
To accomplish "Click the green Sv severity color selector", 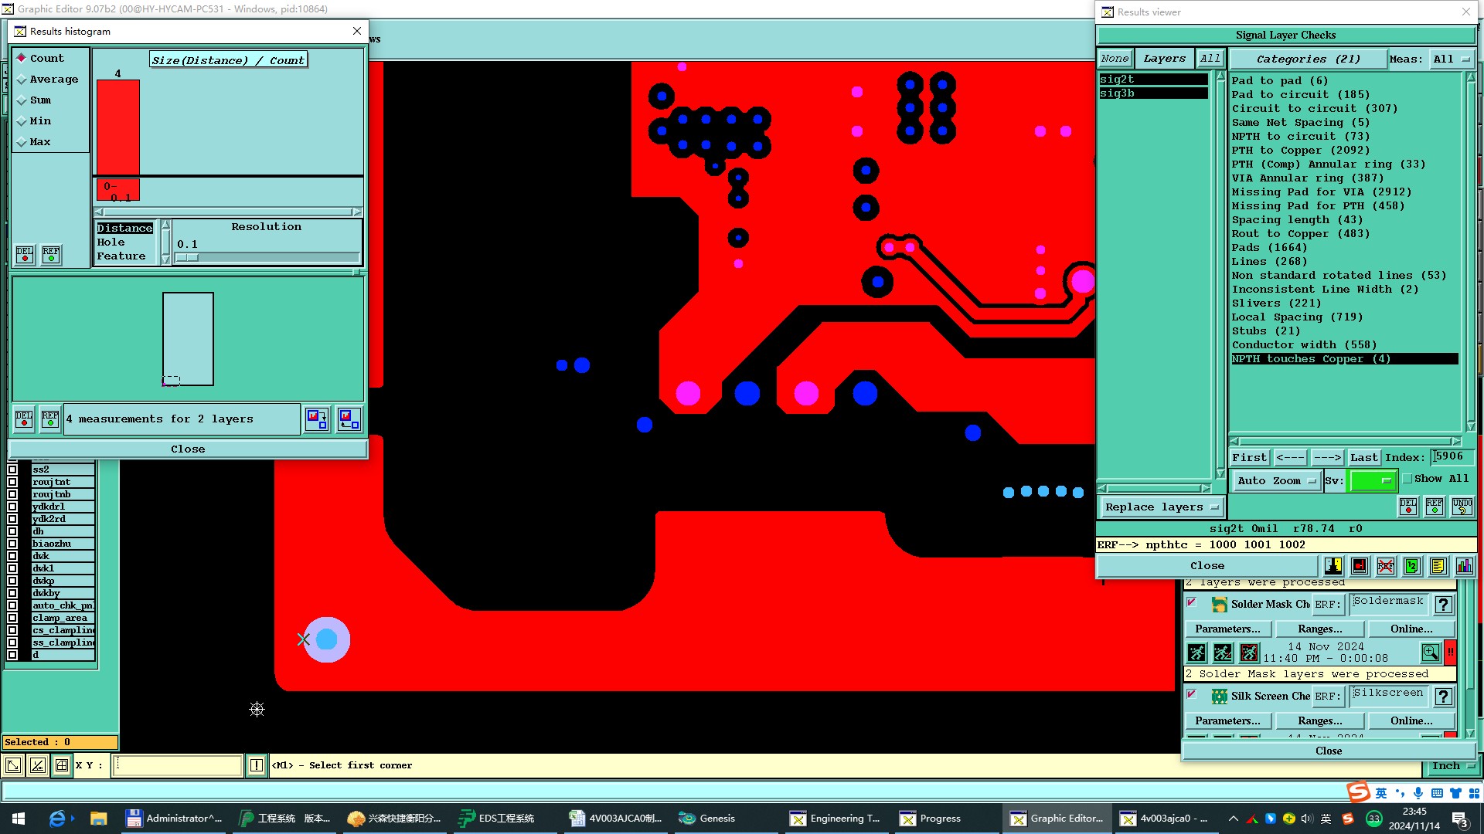I will coord(1373,480).
